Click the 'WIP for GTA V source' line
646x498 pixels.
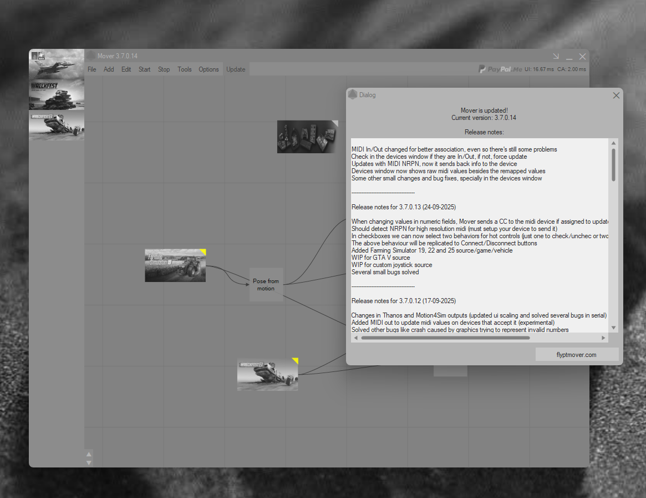coord(381,258)
